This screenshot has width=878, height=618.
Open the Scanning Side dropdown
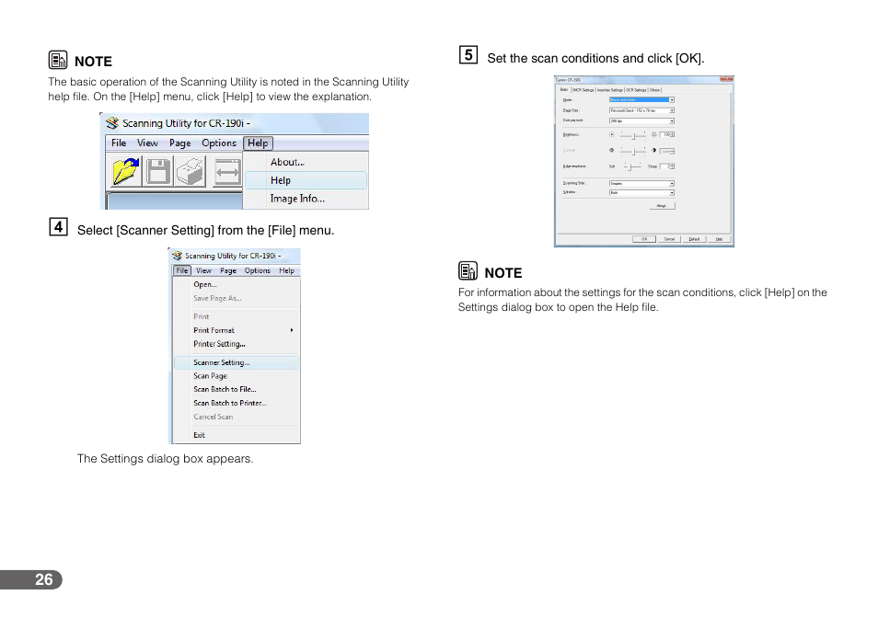click(x=641, y=183)
